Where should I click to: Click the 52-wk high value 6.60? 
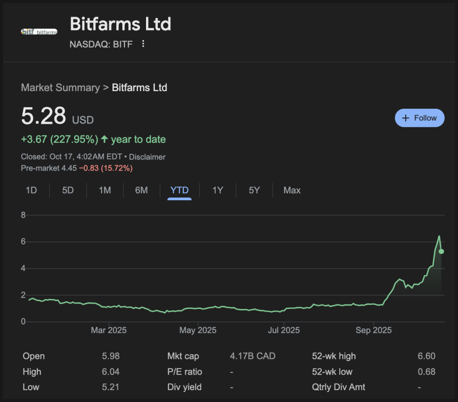[426, 356]
